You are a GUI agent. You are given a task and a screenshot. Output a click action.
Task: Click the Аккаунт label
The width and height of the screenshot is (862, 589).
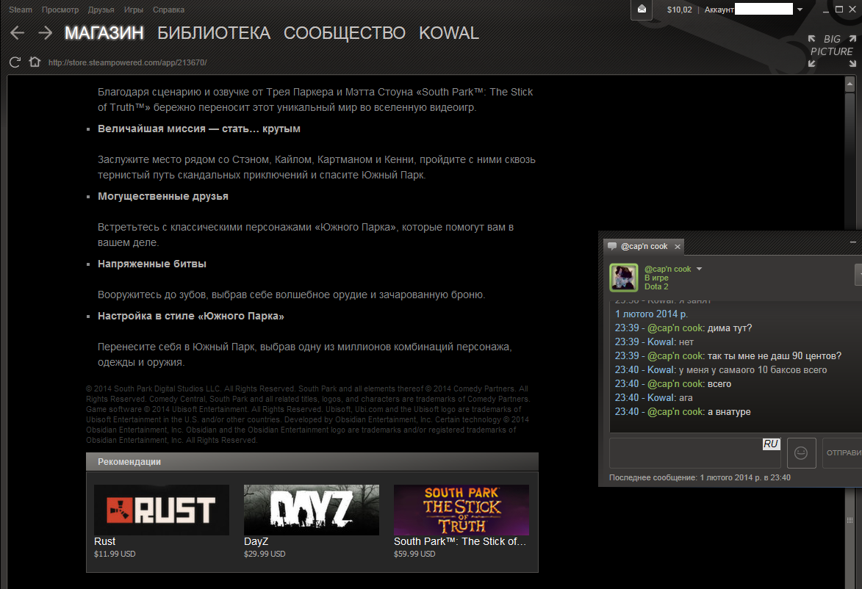[719, 10]
